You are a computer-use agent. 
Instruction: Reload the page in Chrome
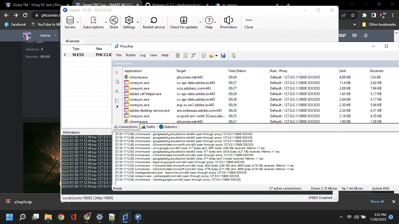click(25, 15)
